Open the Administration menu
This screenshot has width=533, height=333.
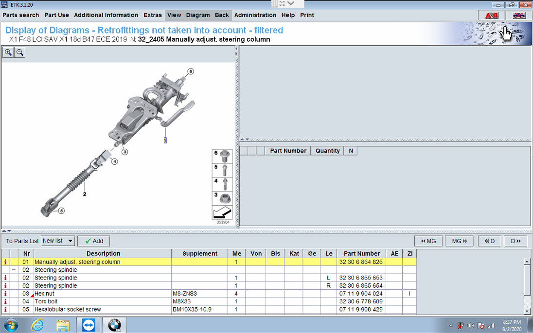pos(255,15)
